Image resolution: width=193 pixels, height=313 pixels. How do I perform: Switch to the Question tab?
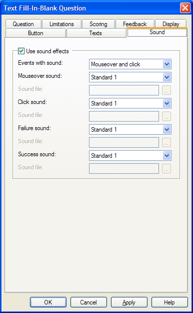(x=23, y=24)
